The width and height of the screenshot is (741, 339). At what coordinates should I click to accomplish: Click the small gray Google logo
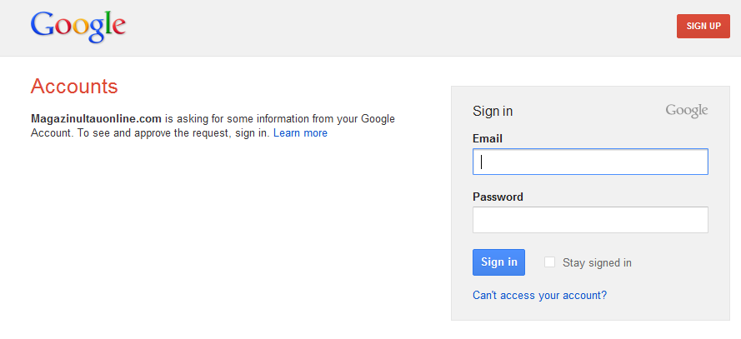coord(687,112)
